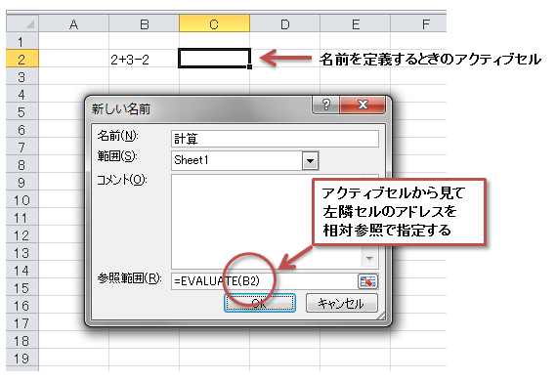The image size is (555, 381).
Task: Click the OK button
Action: click(260, 303)
